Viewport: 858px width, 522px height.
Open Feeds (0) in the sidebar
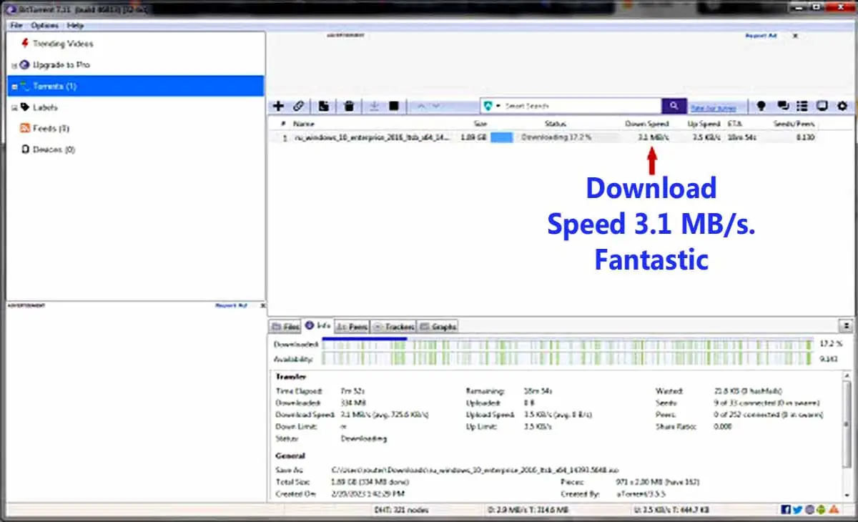pos(50,129)
